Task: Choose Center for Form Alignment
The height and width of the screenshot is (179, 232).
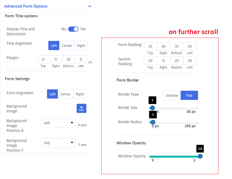Action: [x=65, y=94]
